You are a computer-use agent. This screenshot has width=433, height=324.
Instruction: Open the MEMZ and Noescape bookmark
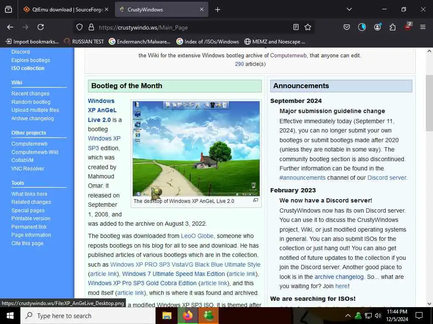click(x=275, y=42)
